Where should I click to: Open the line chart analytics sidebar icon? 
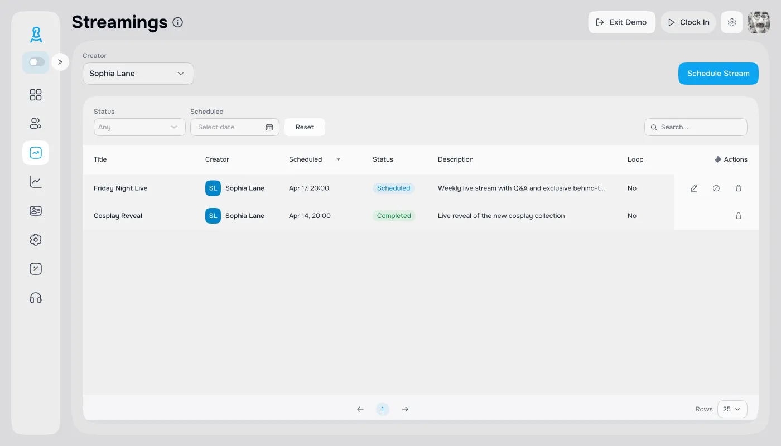click(x=36, y=182)
